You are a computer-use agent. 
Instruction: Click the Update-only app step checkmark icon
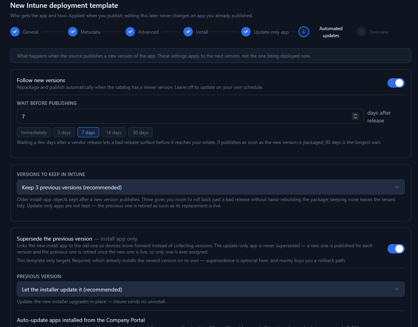point(246,32)
